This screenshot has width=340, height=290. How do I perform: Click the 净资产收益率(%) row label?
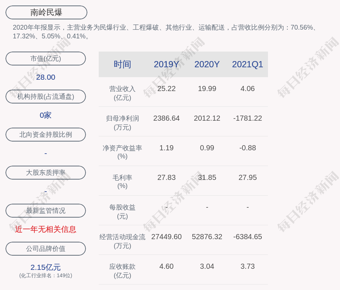pos(122,152)
